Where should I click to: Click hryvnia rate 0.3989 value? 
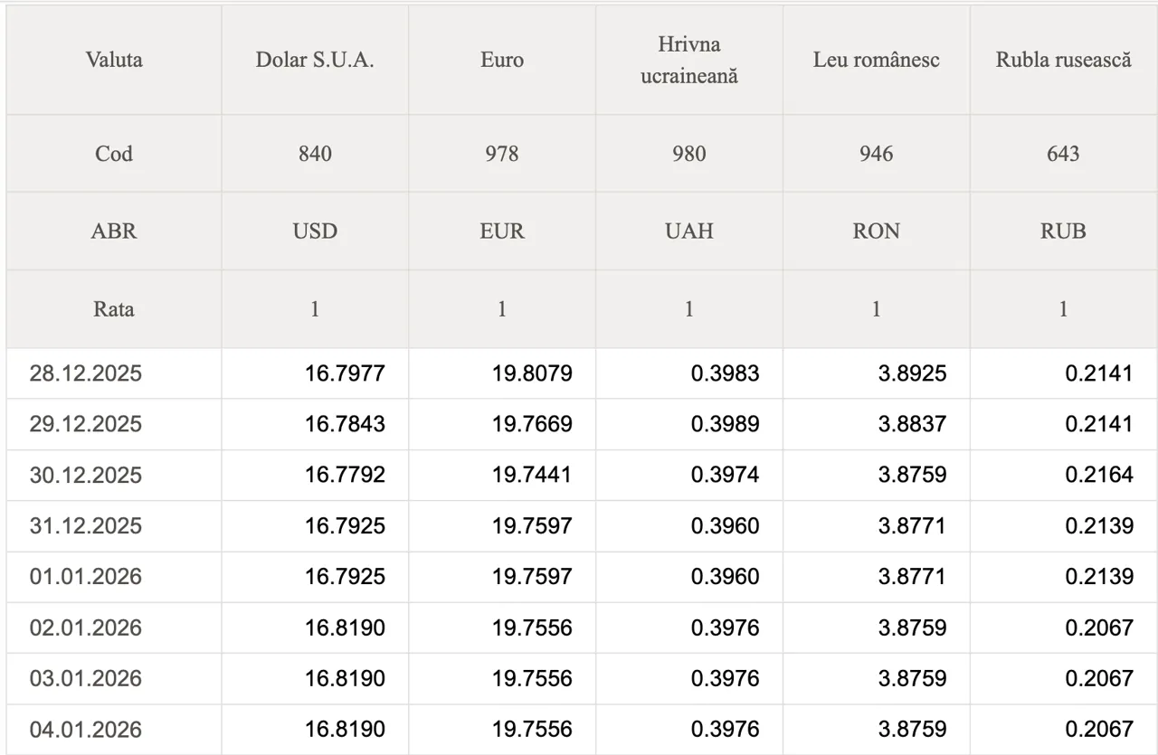pyautogui.click(x=725, y=424)
